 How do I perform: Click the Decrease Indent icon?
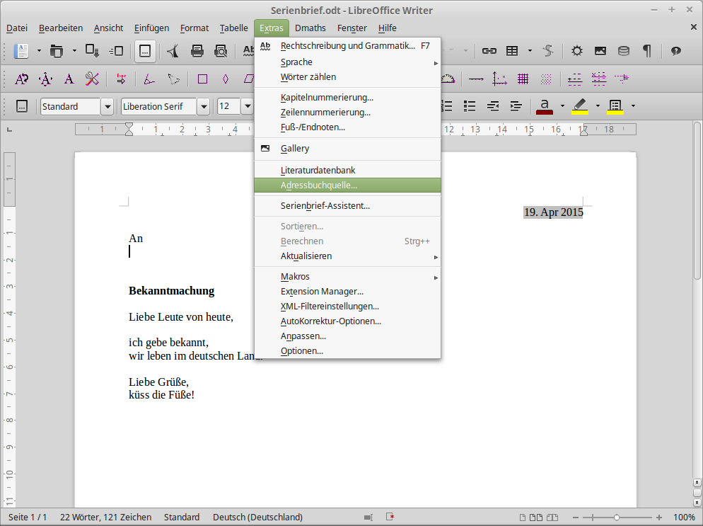click(493, 106)
